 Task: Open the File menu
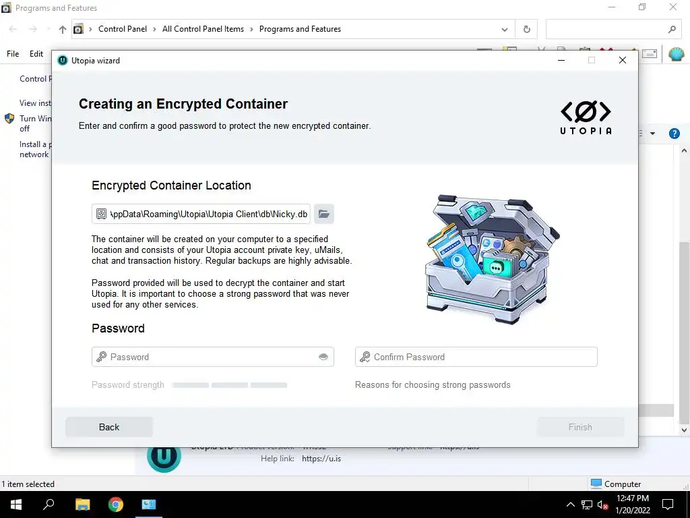13,54
